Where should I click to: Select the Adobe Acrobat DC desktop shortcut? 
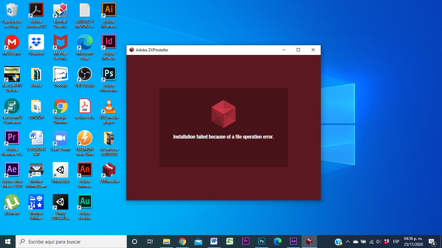[36, 15]
